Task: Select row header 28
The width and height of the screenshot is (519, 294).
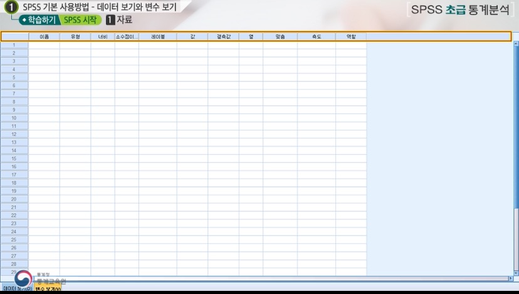Action: click(x=14, y=264)
